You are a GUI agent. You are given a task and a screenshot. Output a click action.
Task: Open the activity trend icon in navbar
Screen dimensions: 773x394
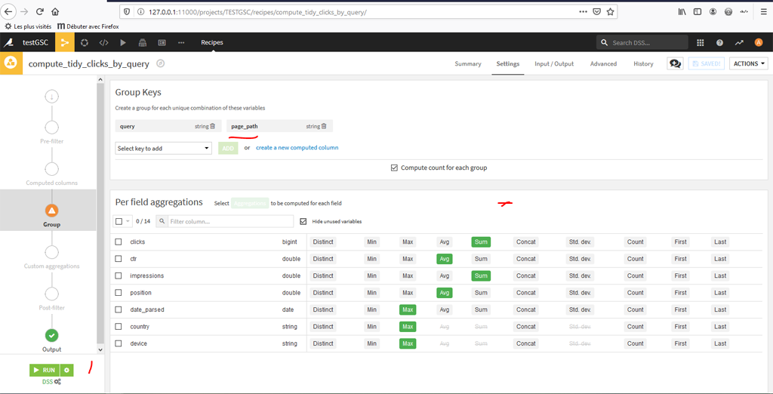pyautogui.click(x=739, y=43)
